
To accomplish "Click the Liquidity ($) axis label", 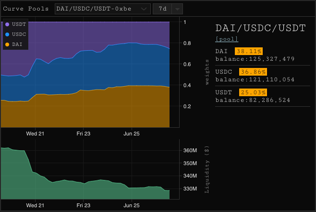I will pyautogui.click(x=207, y=169).
